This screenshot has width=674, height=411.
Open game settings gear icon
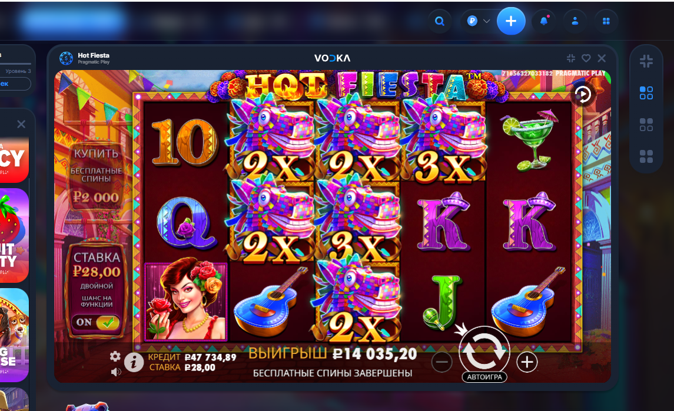click(115, 356)
